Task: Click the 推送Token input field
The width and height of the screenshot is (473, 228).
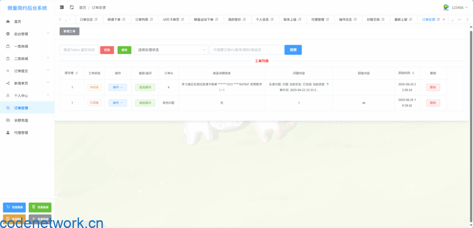Action: (x=79, y=50)
